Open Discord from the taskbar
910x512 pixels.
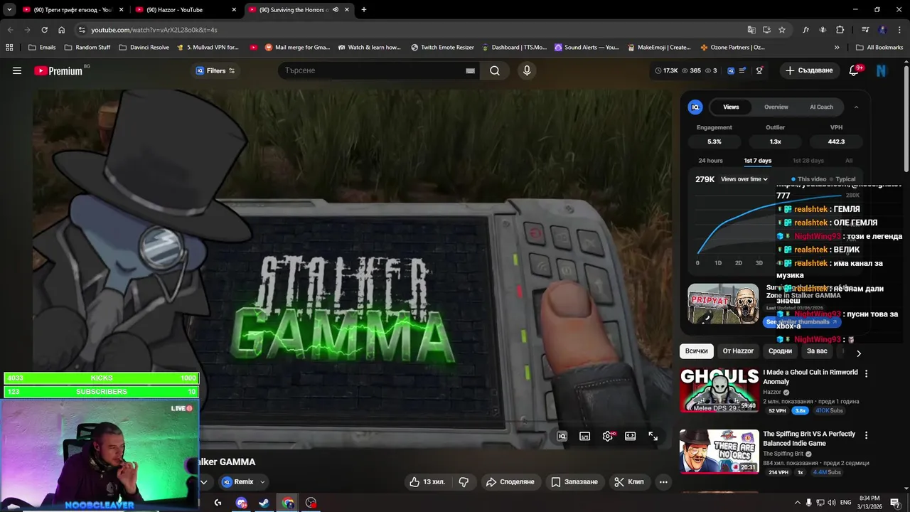coord(241,503)
